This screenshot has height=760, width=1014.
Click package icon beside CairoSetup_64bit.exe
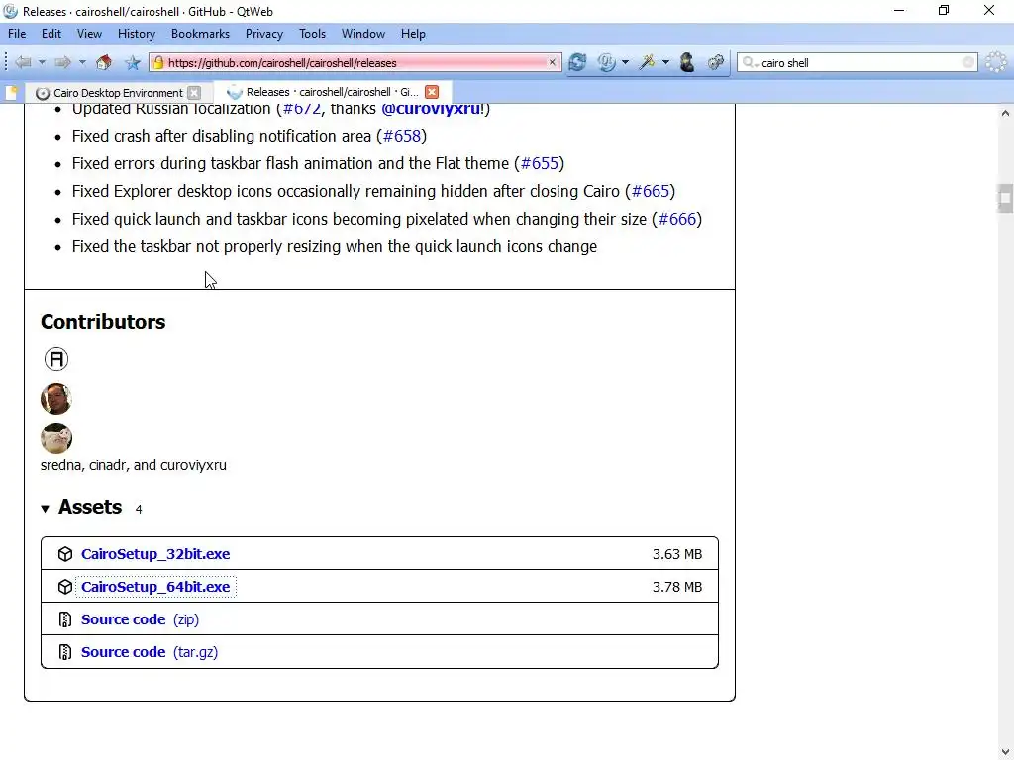click(65, 587)
